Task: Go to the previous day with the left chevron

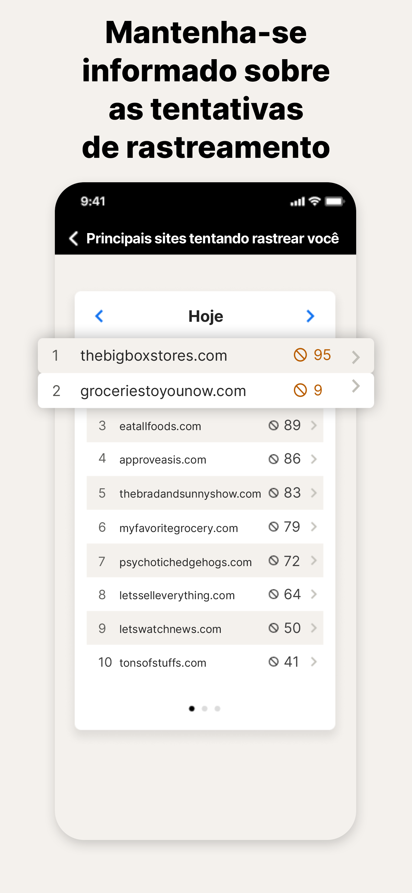Action: (99, 316)
